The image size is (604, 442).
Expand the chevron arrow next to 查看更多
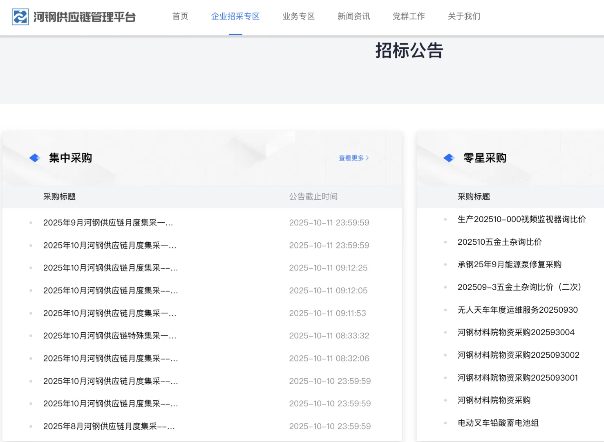(367, 158)
